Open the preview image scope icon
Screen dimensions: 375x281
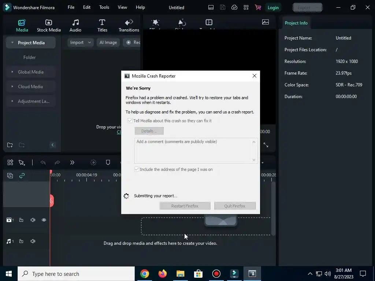tap(265, 22)
